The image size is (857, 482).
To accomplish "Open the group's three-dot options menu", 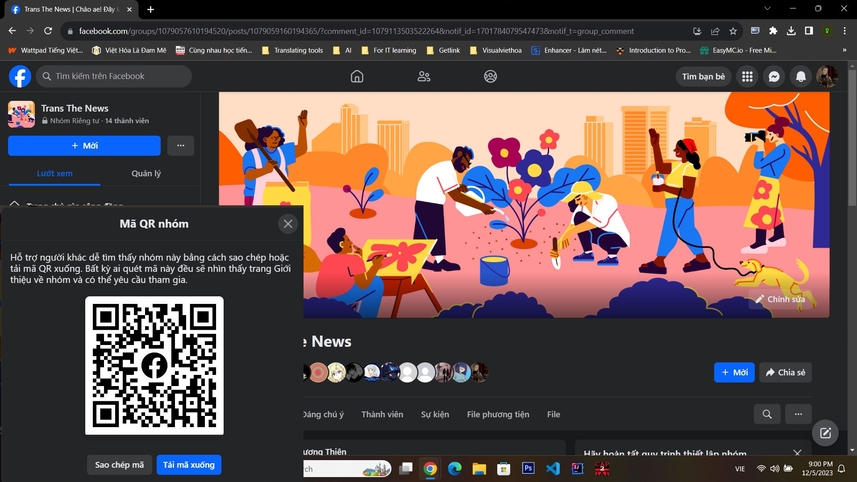I will pos(799,414).
